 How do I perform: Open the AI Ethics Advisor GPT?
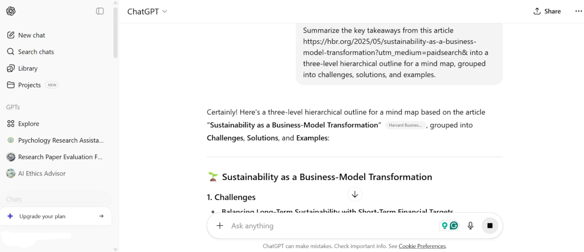point(42,174)
